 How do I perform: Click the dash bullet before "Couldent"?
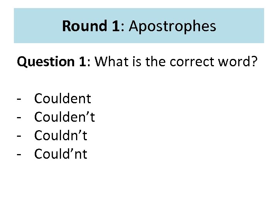[x=19, y=99]
